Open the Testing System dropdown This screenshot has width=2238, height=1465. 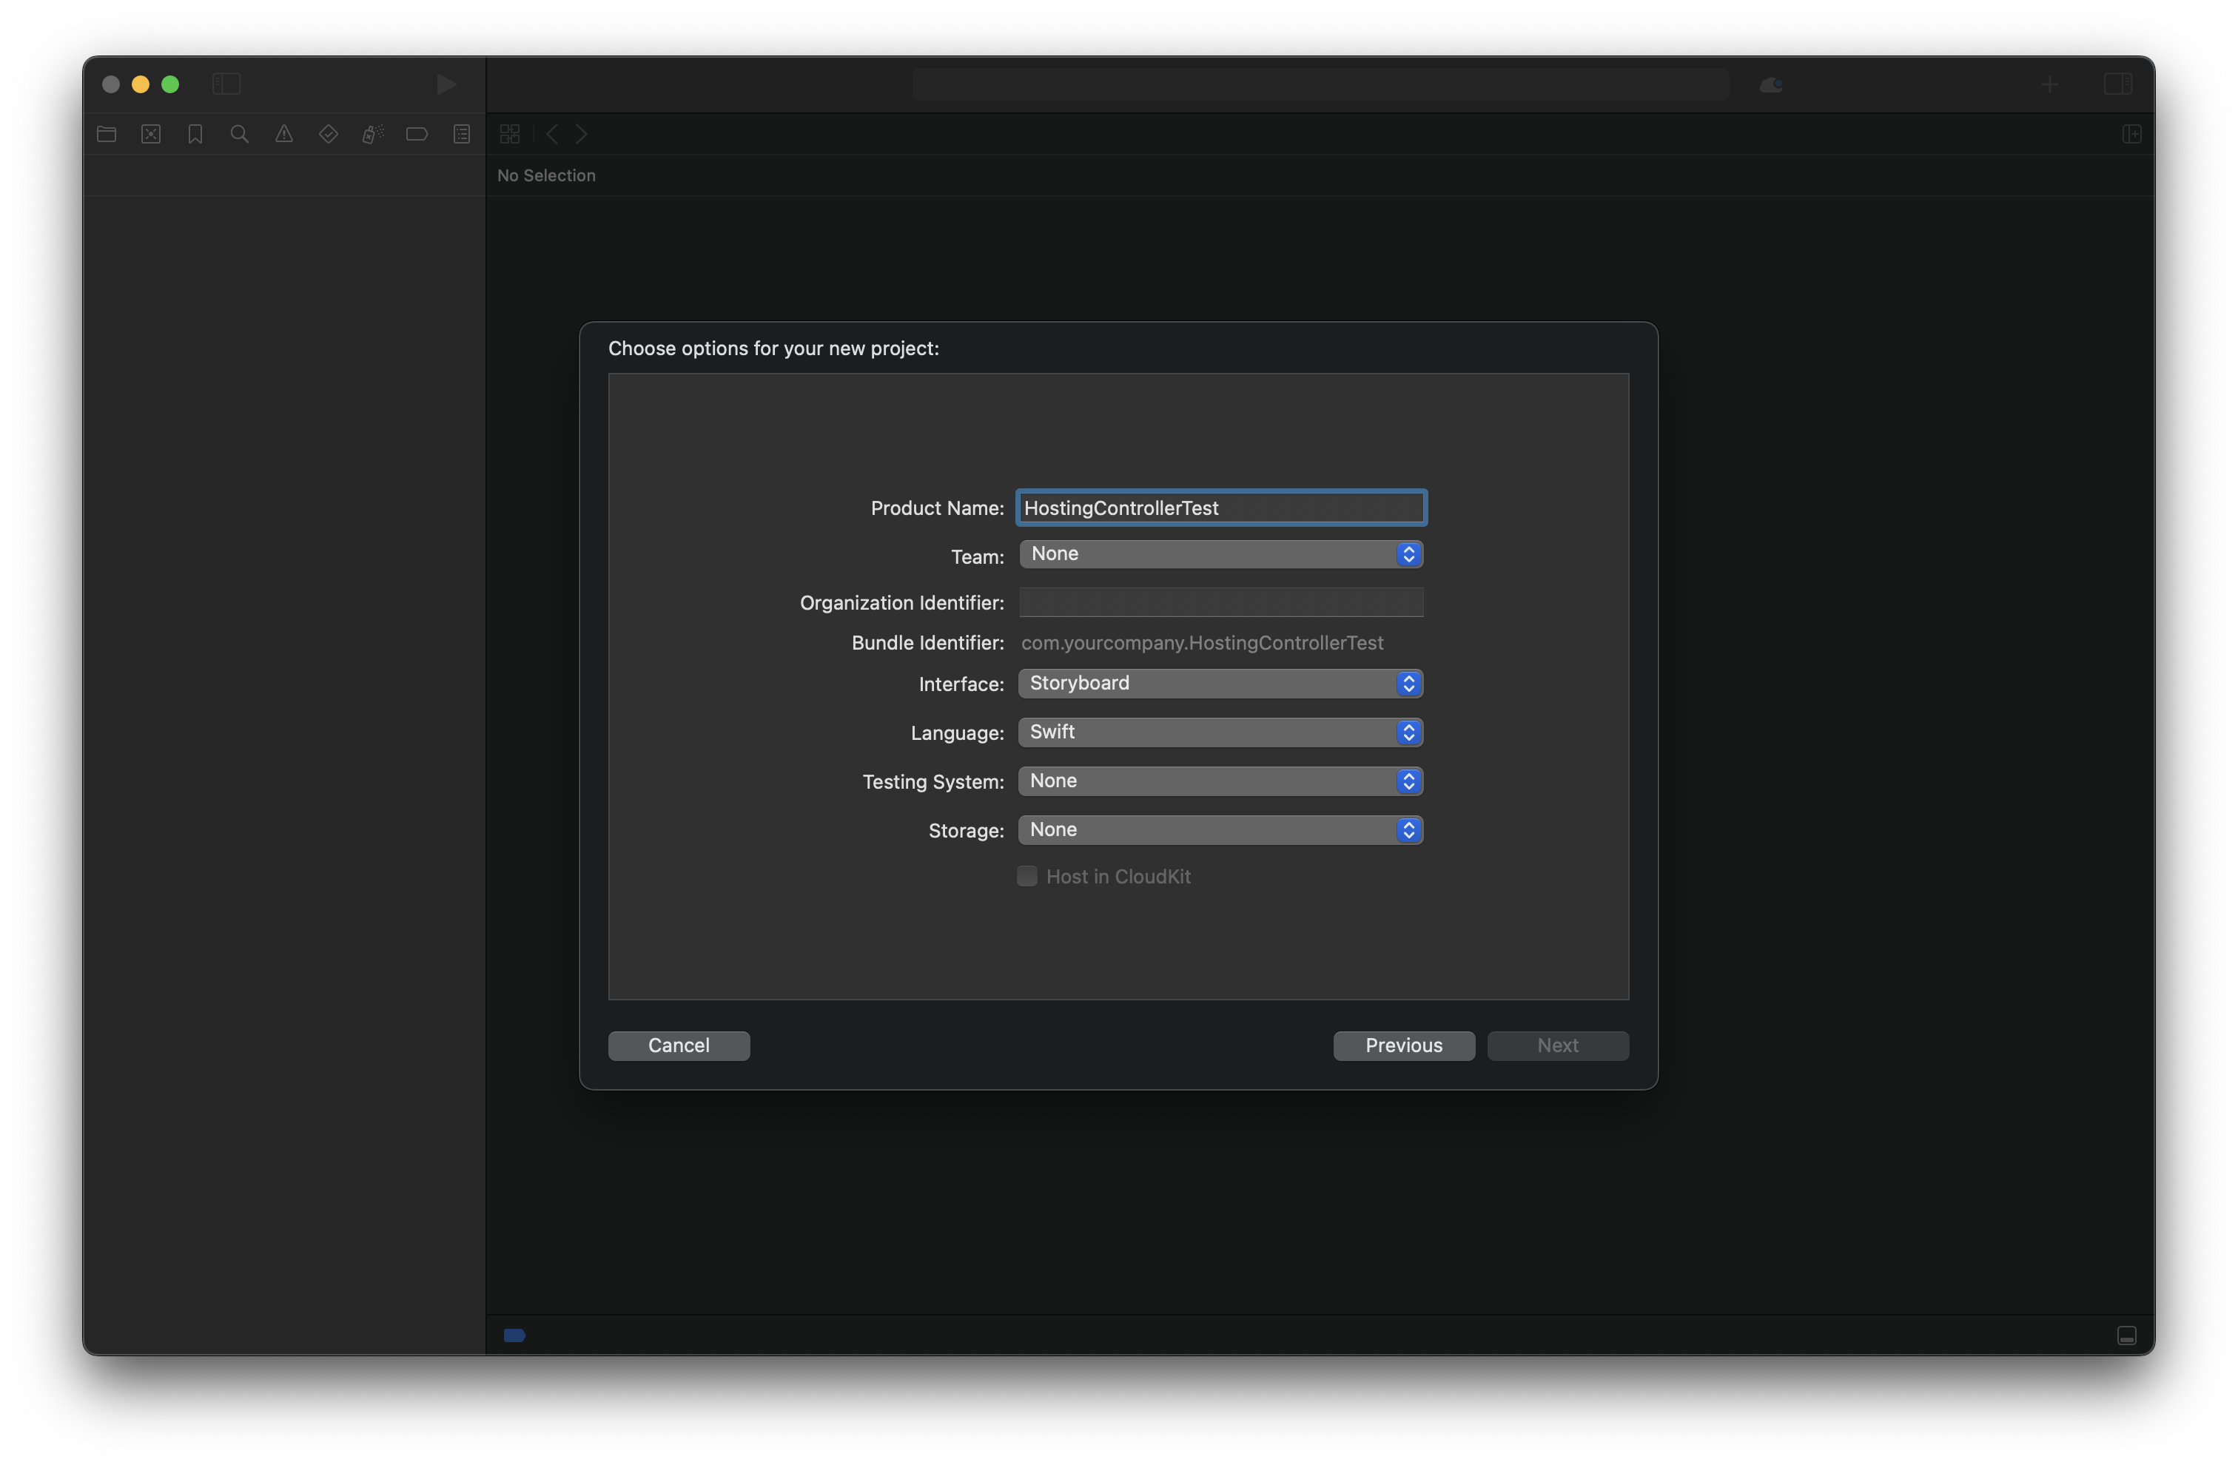click(x=1220, y=781)
